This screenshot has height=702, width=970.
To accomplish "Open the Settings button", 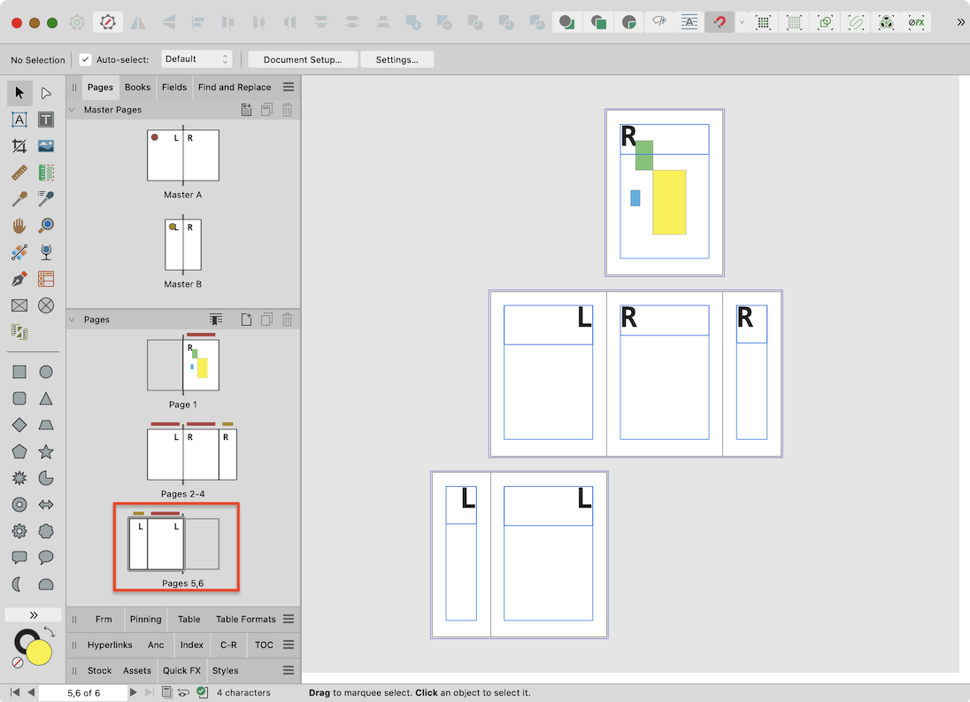I will (396, 59).
